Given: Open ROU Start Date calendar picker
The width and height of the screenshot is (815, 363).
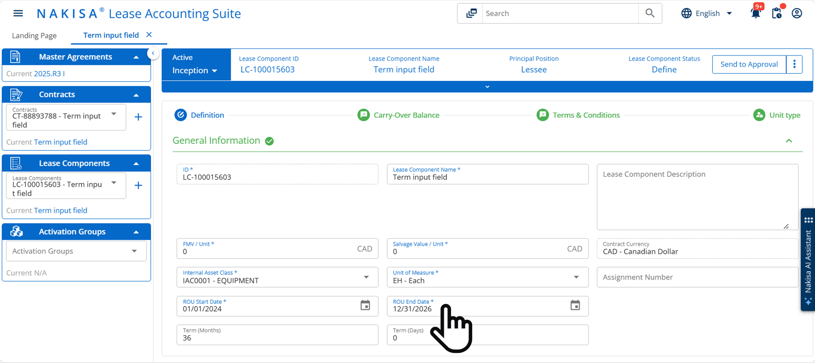Looking at the screenshot, I should [x=365, y=305].
